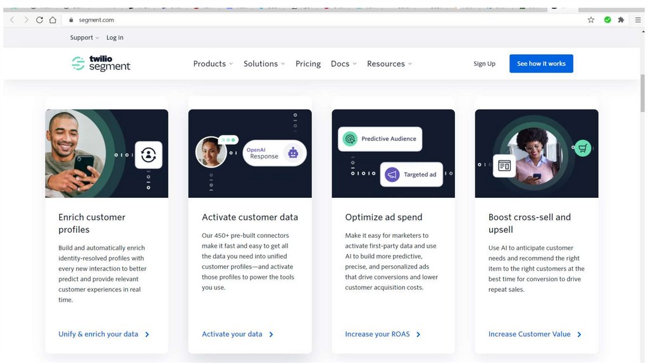648x363 pixels.
Task: Open the Pricing menu item
Action: (308, 64)
